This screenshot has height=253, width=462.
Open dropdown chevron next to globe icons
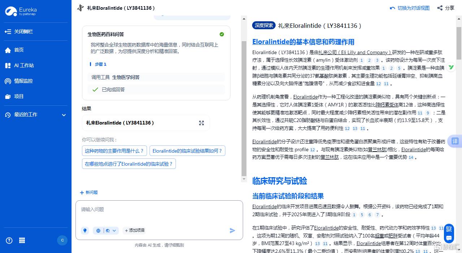click(x=115, y=231)
